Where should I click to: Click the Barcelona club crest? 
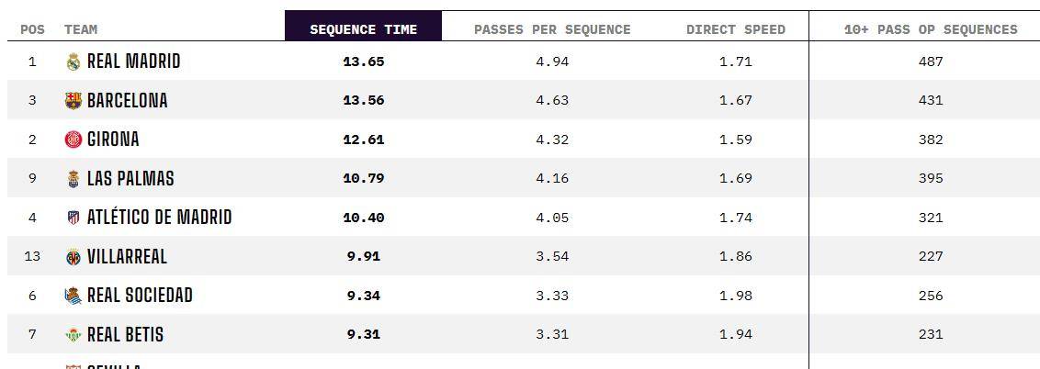tap(73, 101)
